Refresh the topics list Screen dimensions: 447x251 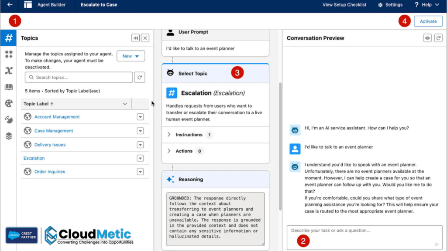coord(140,78)
